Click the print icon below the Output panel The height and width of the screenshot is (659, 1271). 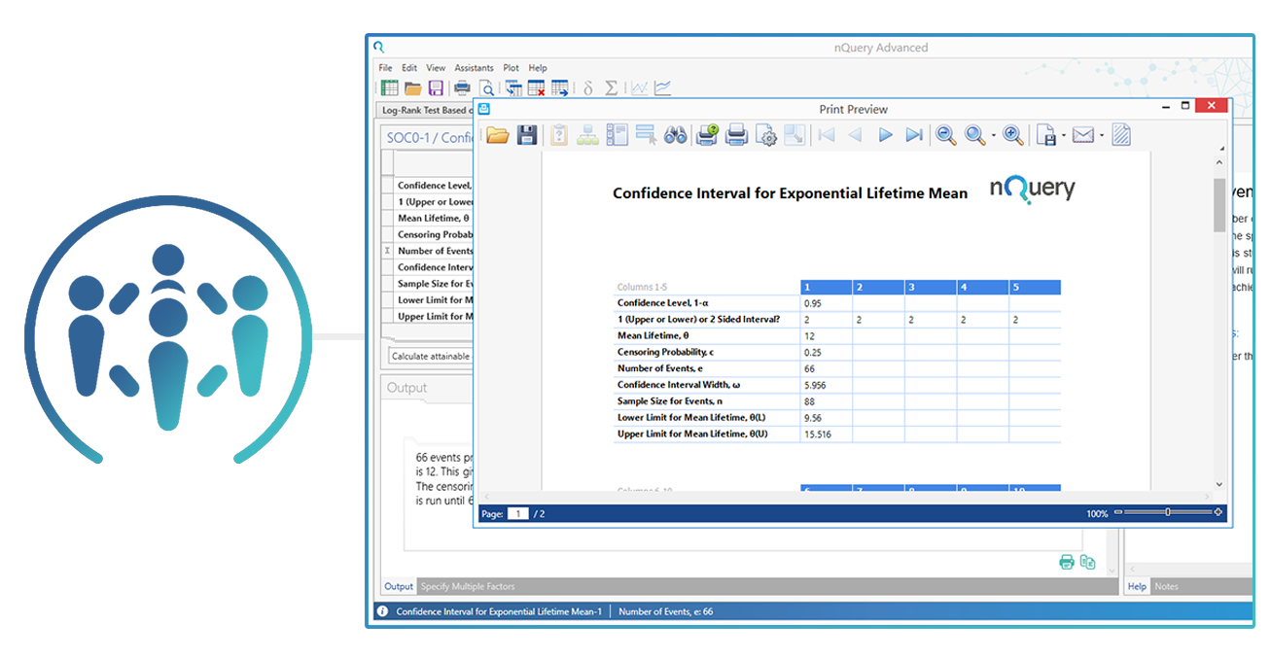pos(1066,561)
